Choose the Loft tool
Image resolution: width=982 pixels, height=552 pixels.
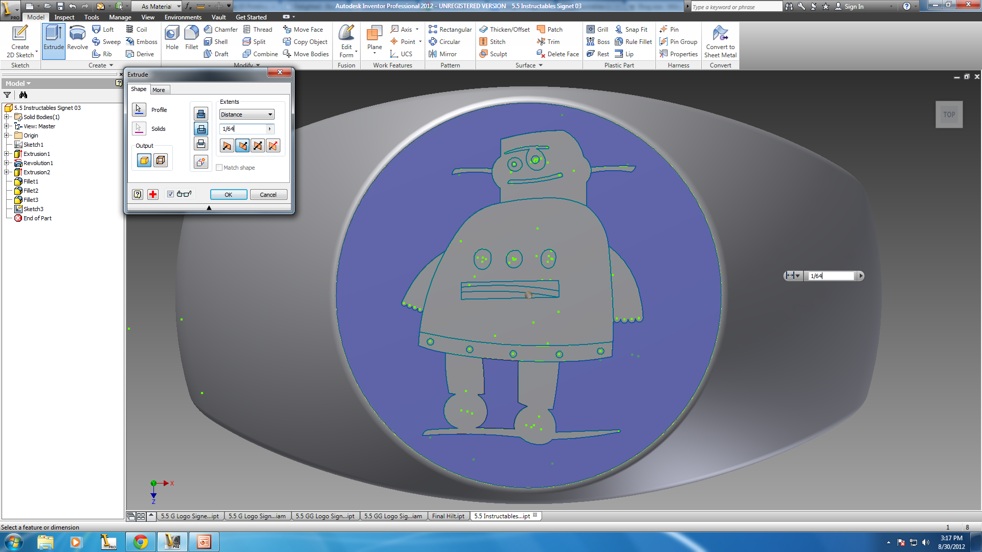(103, 30)
